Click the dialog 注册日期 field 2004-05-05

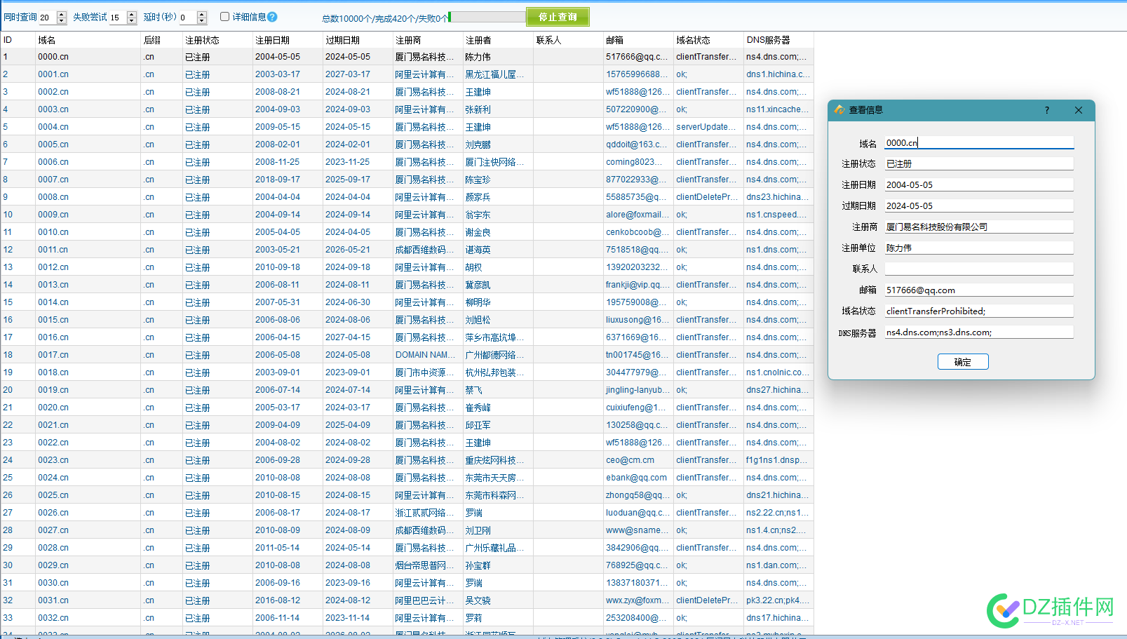click(979, 184)
